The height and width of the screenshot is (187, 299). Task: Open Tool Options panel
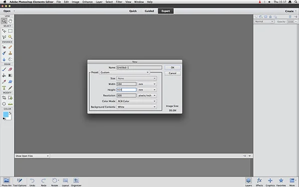click(x=19, y=182)
